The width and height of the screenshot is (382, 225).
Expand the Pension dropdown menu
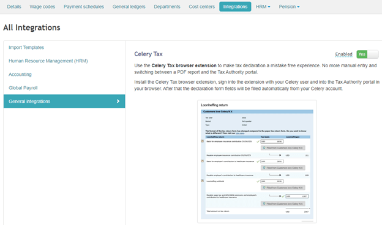[289, 7]
